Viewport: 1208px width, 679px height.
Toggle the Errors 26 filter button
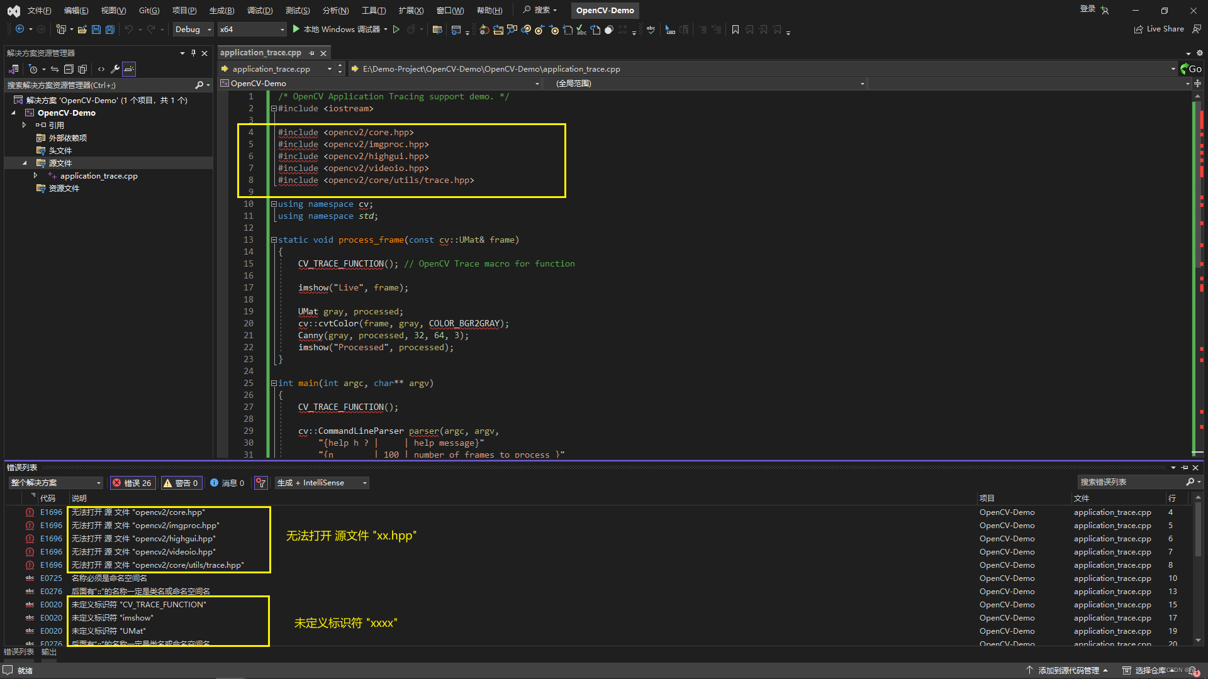click(x=133, y=483)
